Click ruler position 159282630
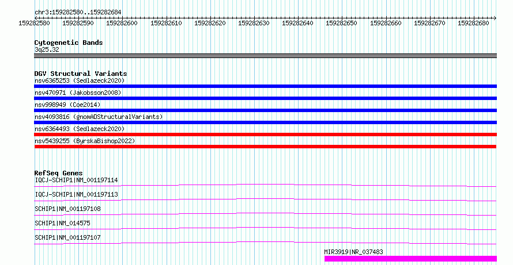The image size is (513, 265). pyautogui.click(x=254, y=23)
